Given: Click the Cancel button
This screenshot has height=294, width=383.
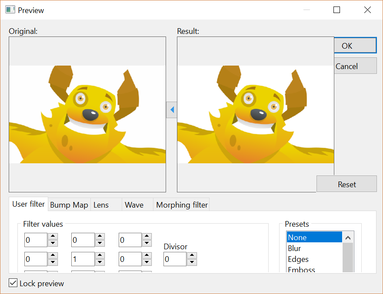Looking at the screenshot, I should pos(356,66).
